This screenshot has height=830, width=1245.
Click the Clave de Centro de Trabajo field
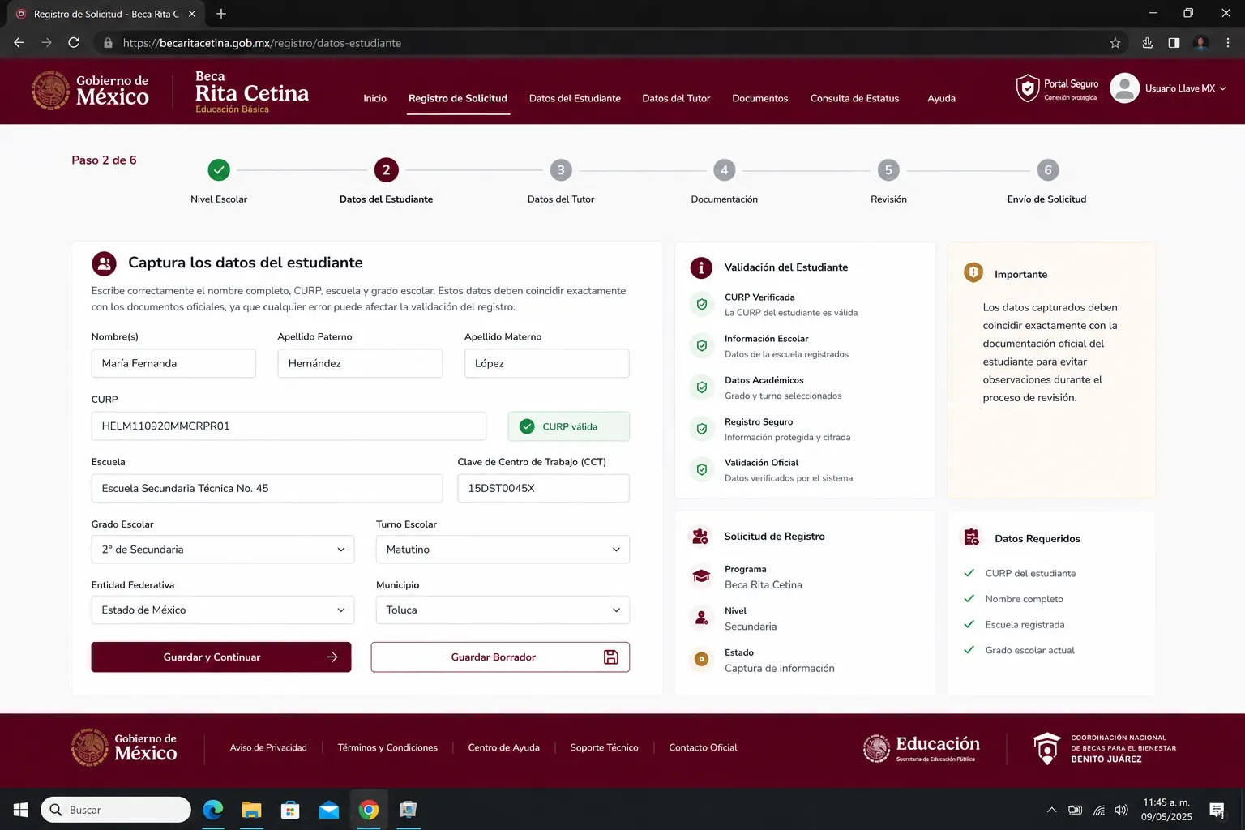543,489
